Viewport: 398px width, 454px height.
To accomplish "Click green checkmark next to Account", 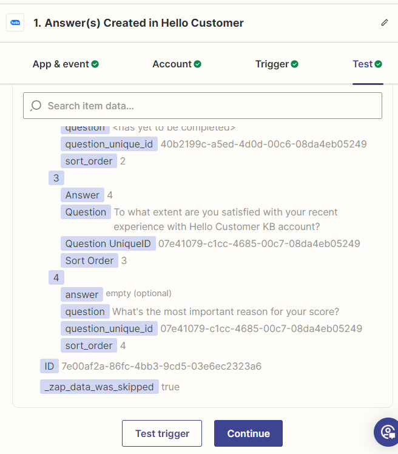I will coord(197,64).
